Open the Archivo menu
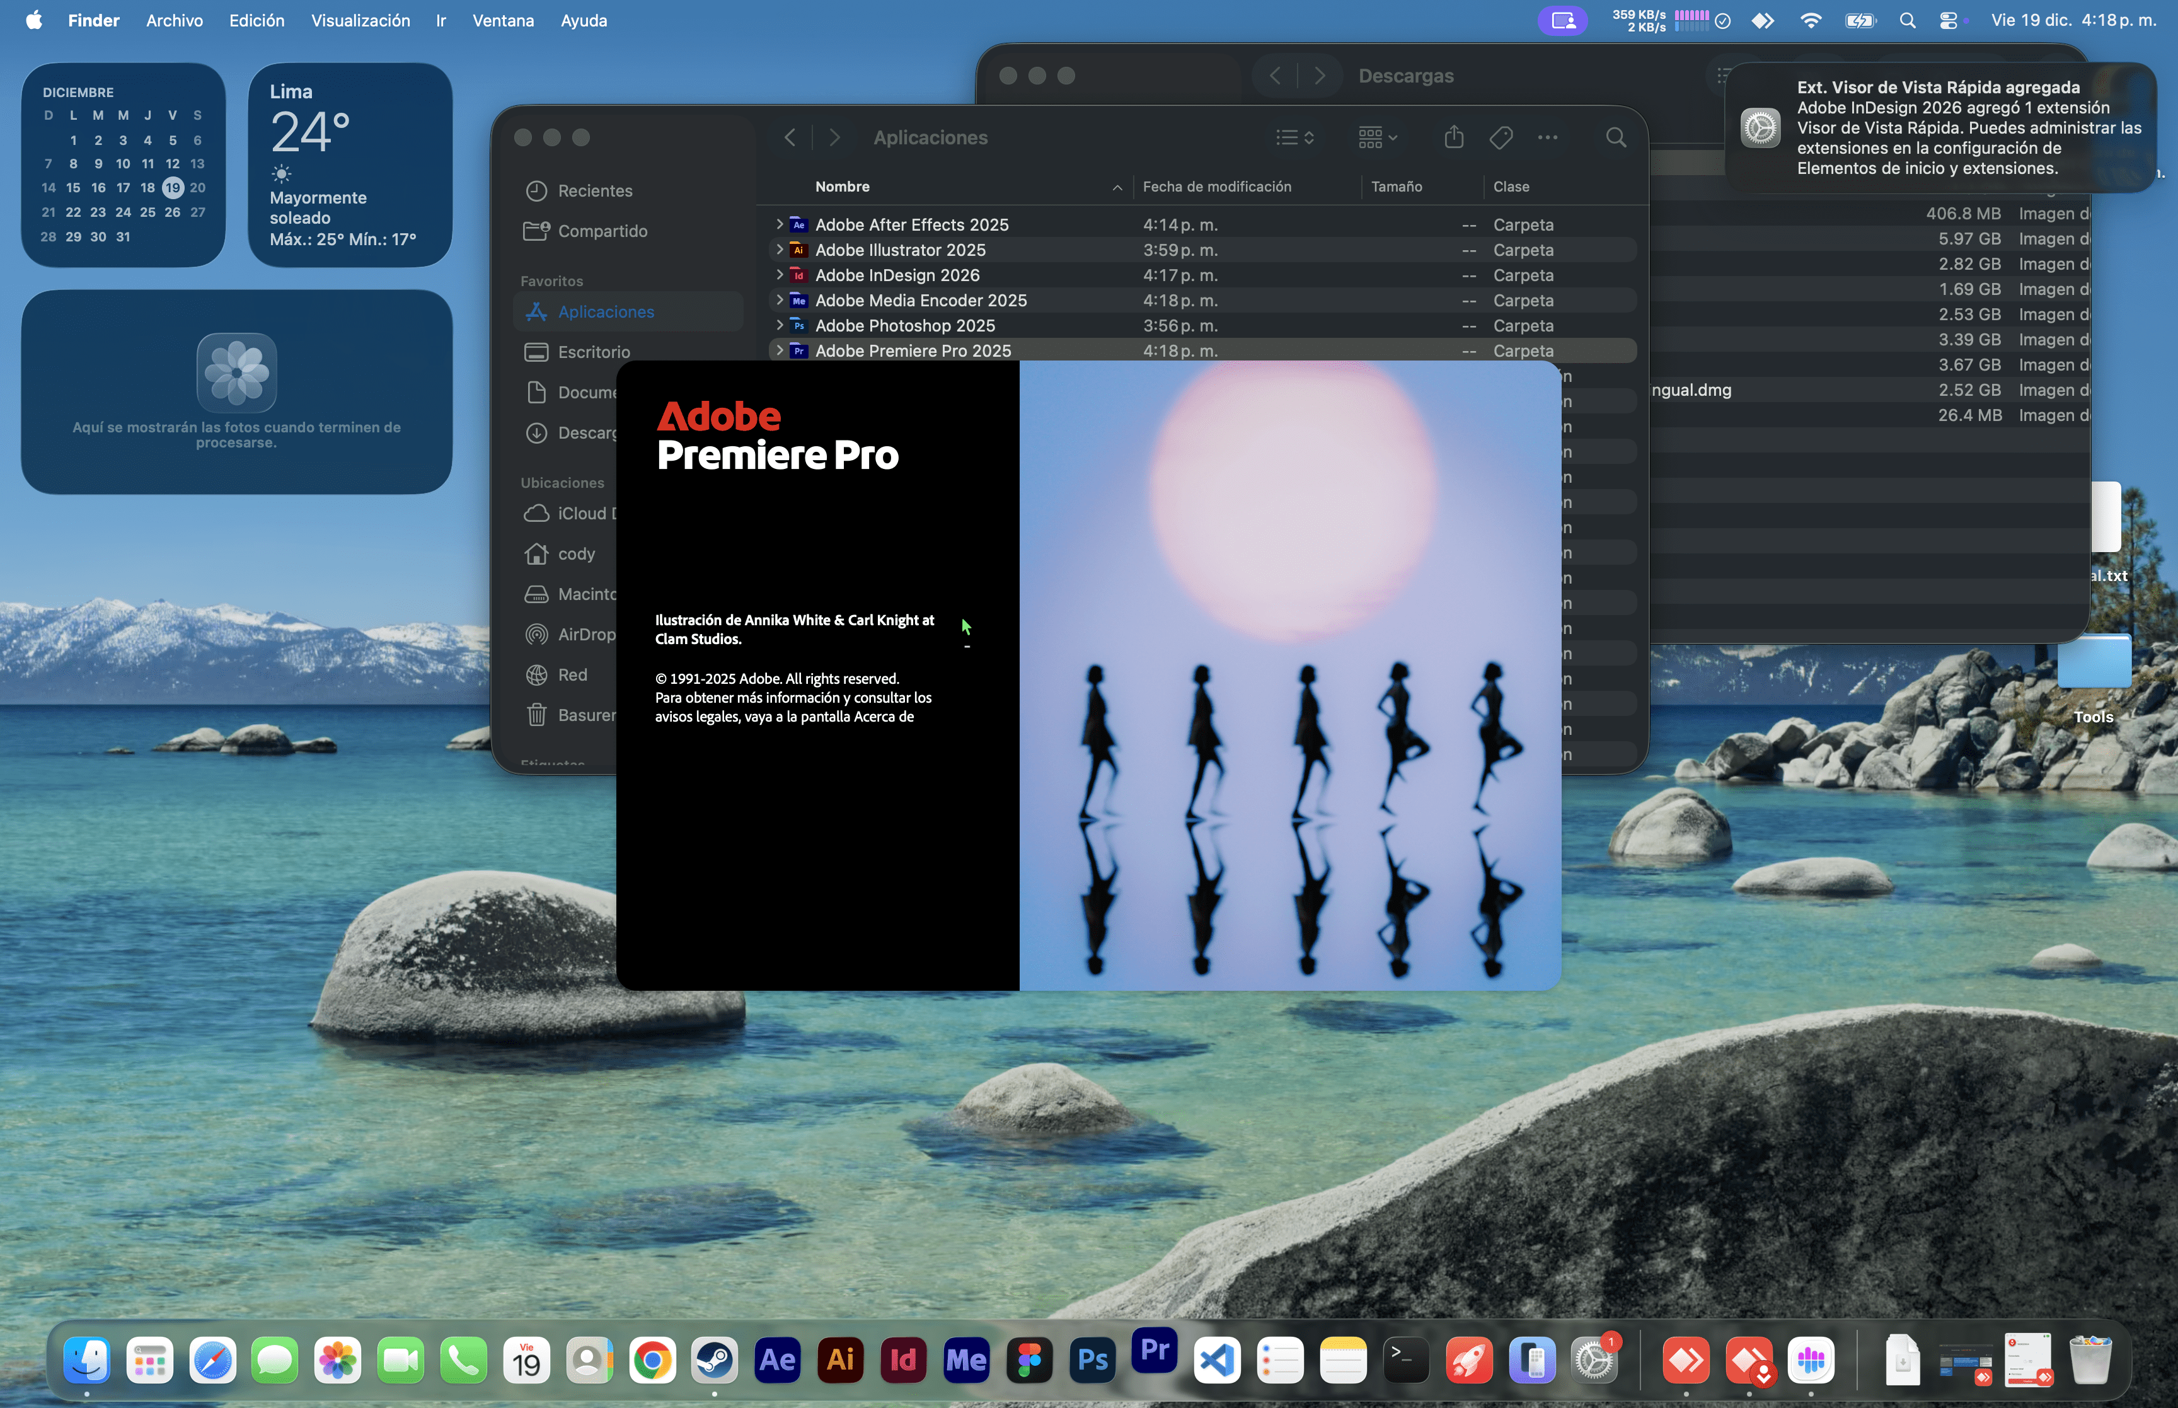The image size is (2178, 1408). 174,20
